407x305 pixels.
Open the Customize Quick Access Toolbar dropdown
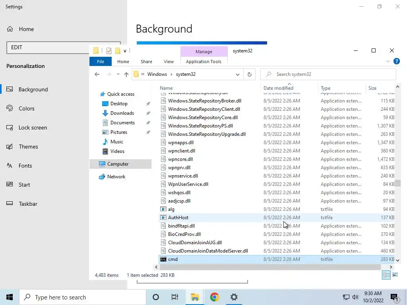[125, 51]
